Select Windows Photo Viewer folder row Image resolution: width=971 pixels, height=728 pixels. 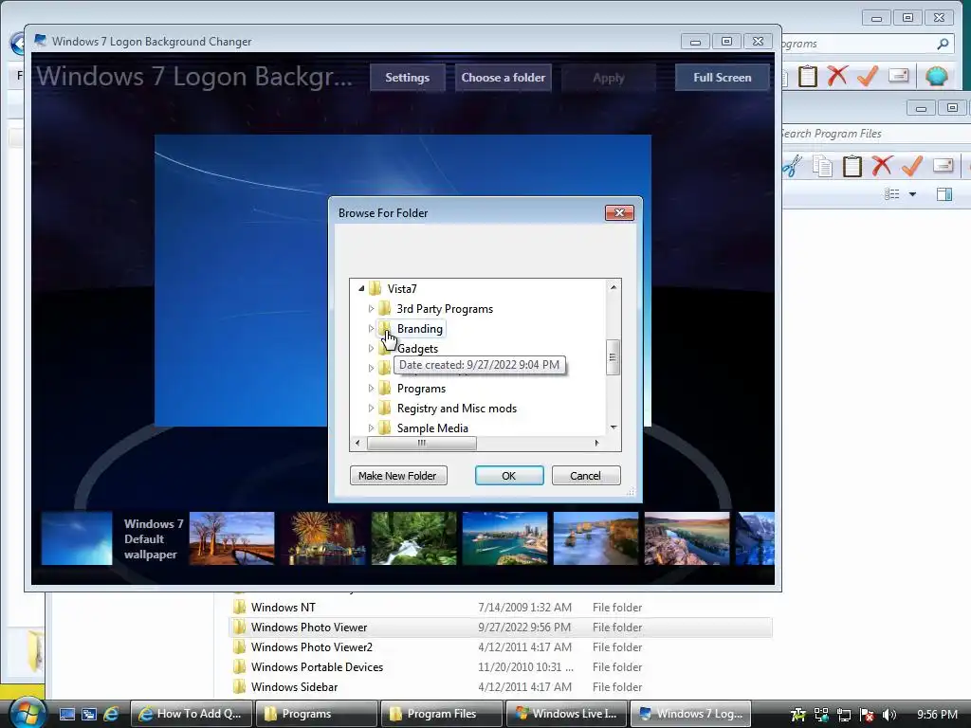pyautogui.click(x=501, y=628)
